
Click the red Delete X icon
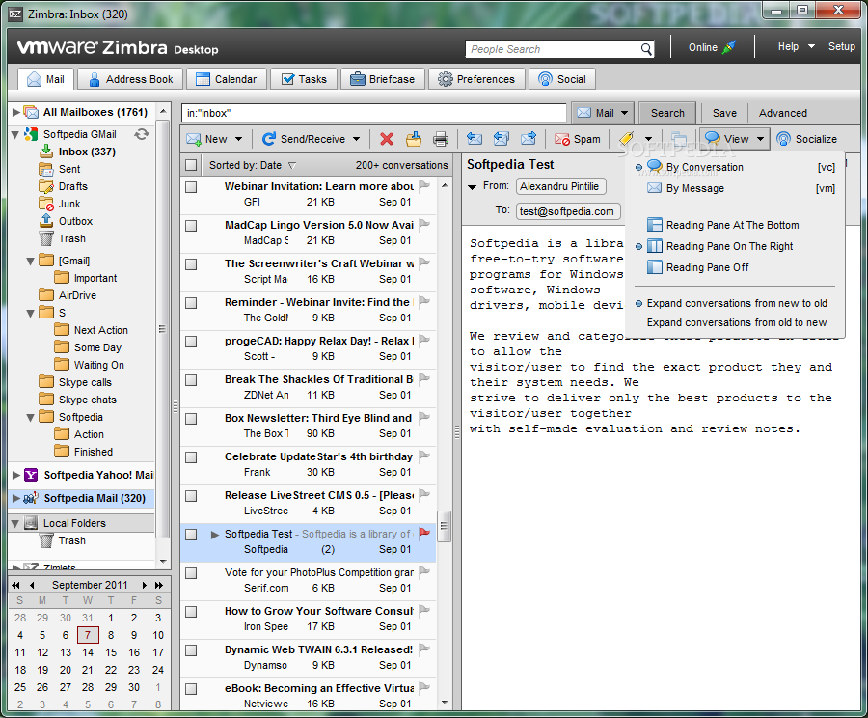[387, 139]
